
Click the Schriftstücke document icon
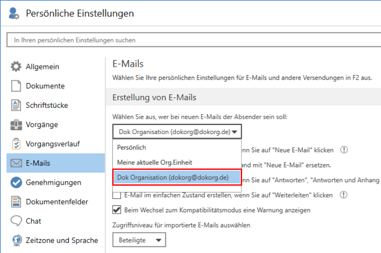pos(16,105)
